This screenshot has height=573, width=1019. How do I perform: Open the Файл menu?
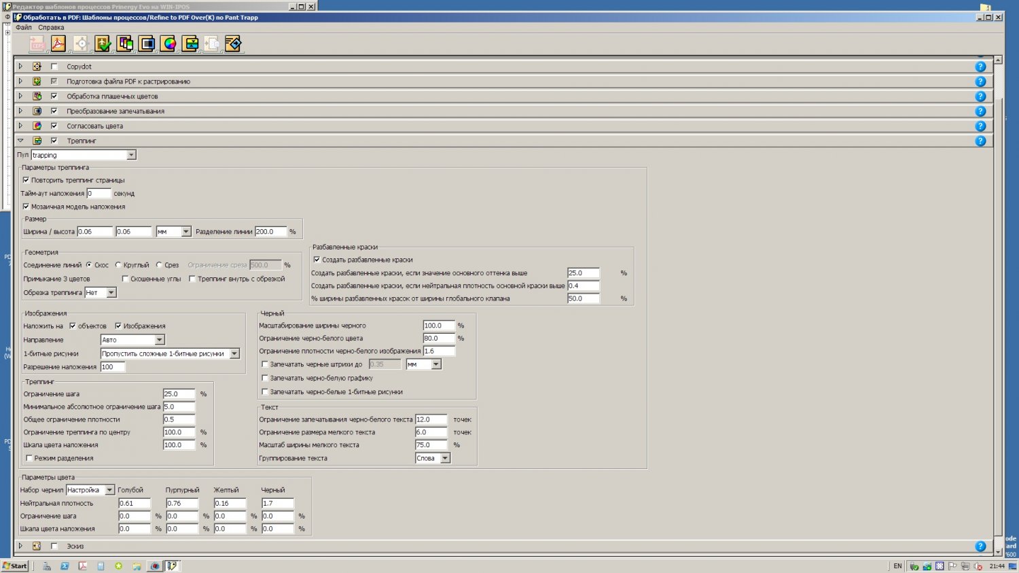[24, 28]
